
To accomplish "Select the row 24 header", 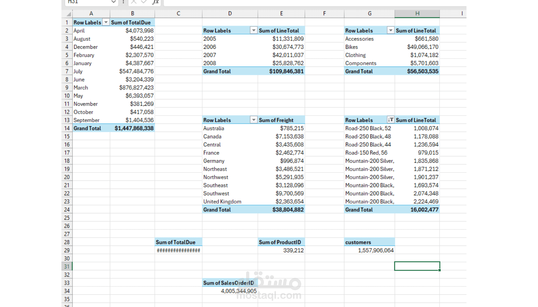I will tap(67, 210).
